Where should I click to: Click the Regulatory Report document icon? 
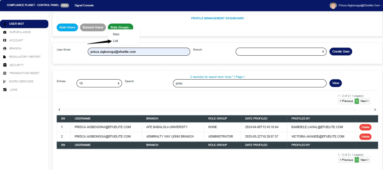[x=4, y=57]
